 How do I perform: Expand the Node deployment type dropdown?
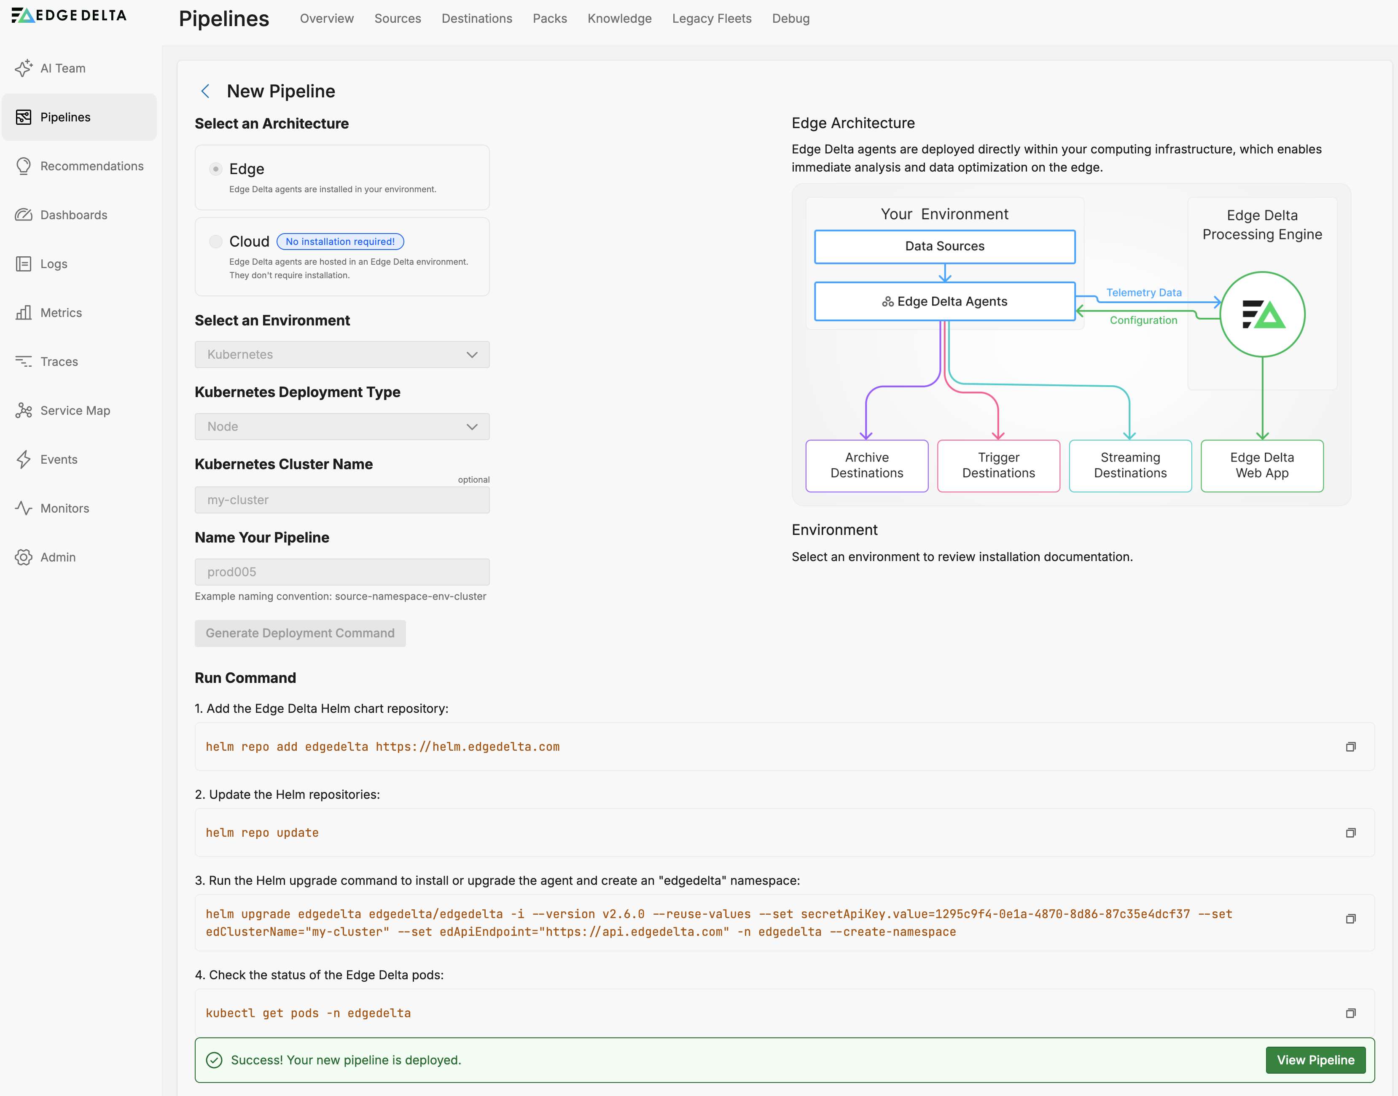[x=341, y=427]
